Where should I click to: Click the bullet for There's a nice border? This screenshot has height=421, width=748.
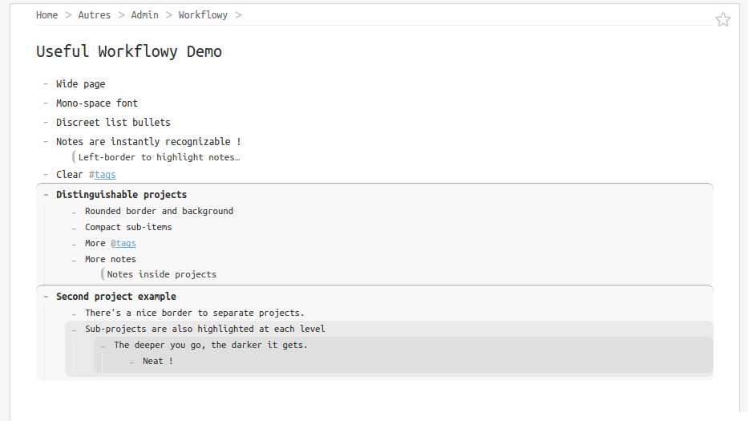75,314
